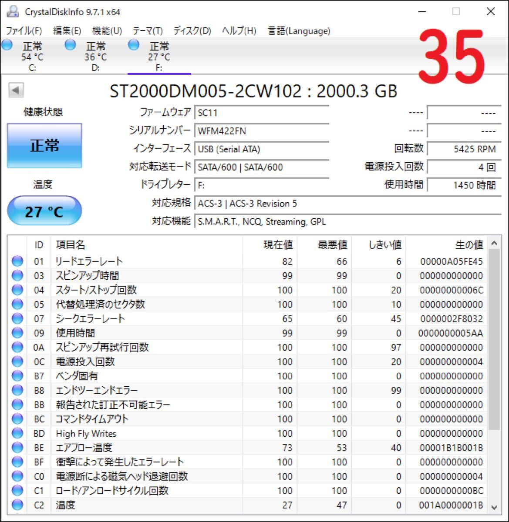Click the SMART list vertical scrollbar thumb
This screenshot has width=509, height=522.
(494, 340)
